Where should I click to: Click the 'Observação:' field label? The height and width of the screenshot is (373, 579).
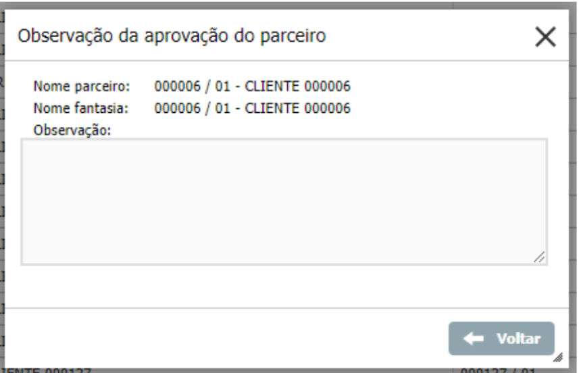[72, 130]
